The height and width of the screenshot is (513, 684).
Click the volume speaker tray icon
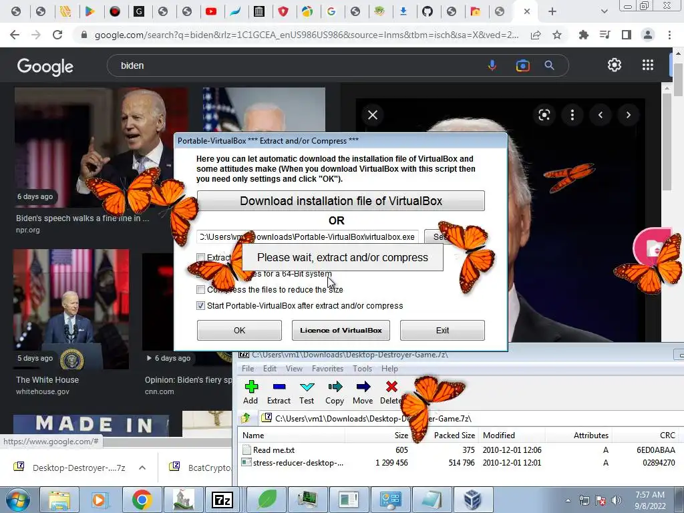point(616,500)
